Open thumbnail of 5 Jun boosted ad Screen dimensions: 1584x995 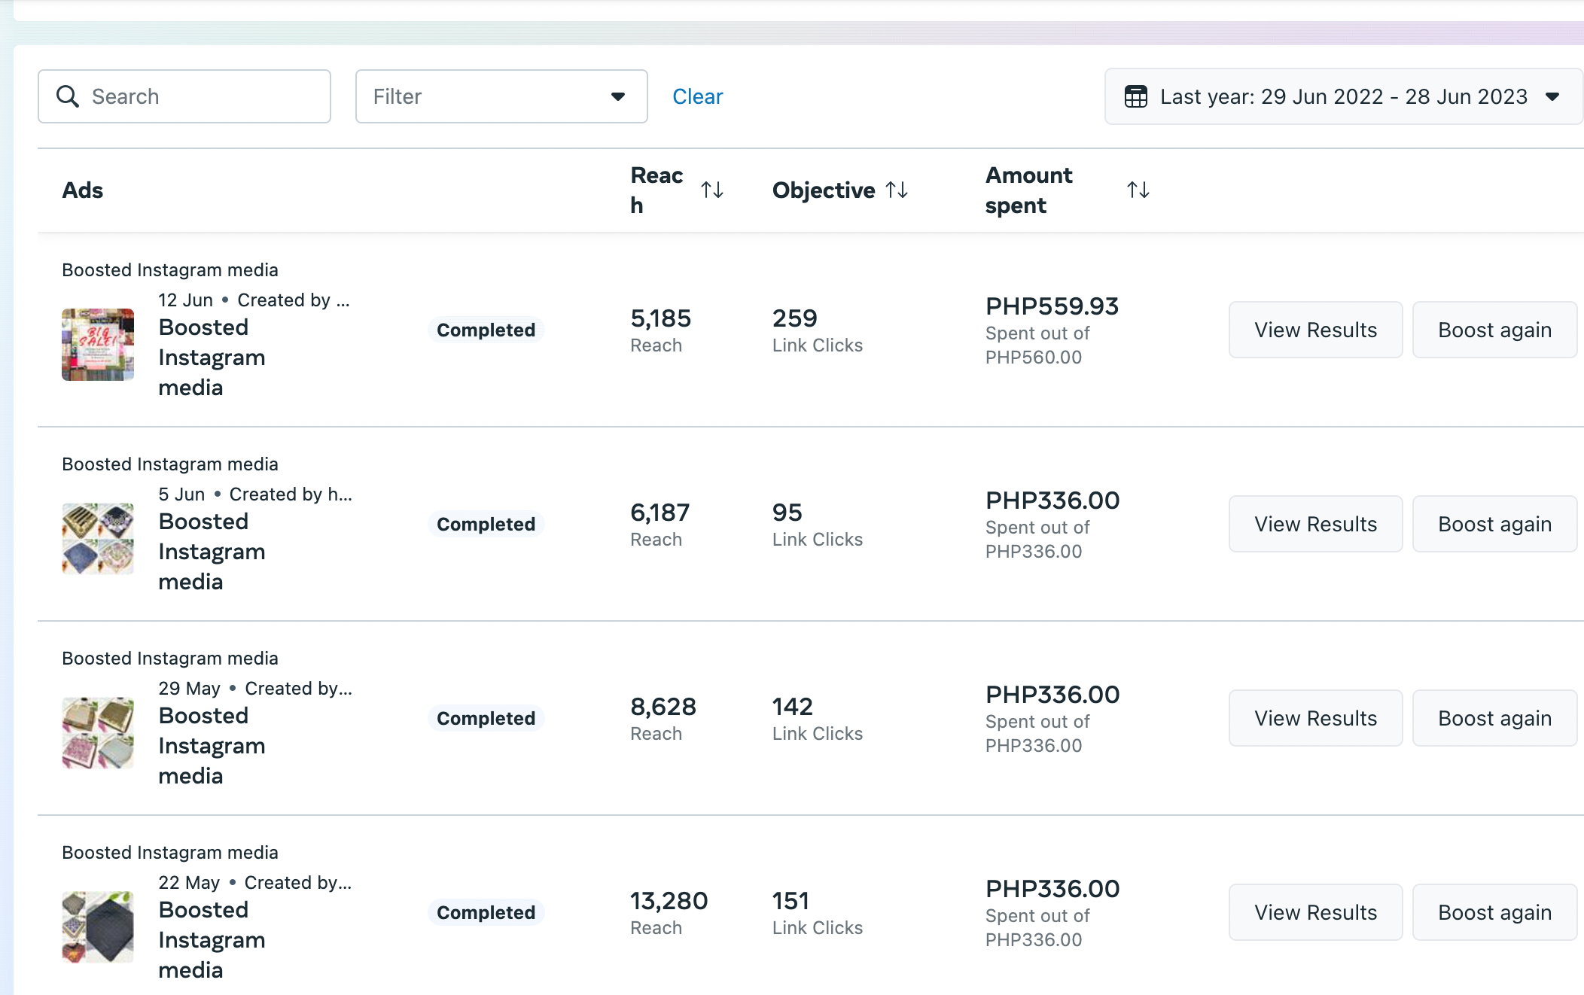coord(98,539)
